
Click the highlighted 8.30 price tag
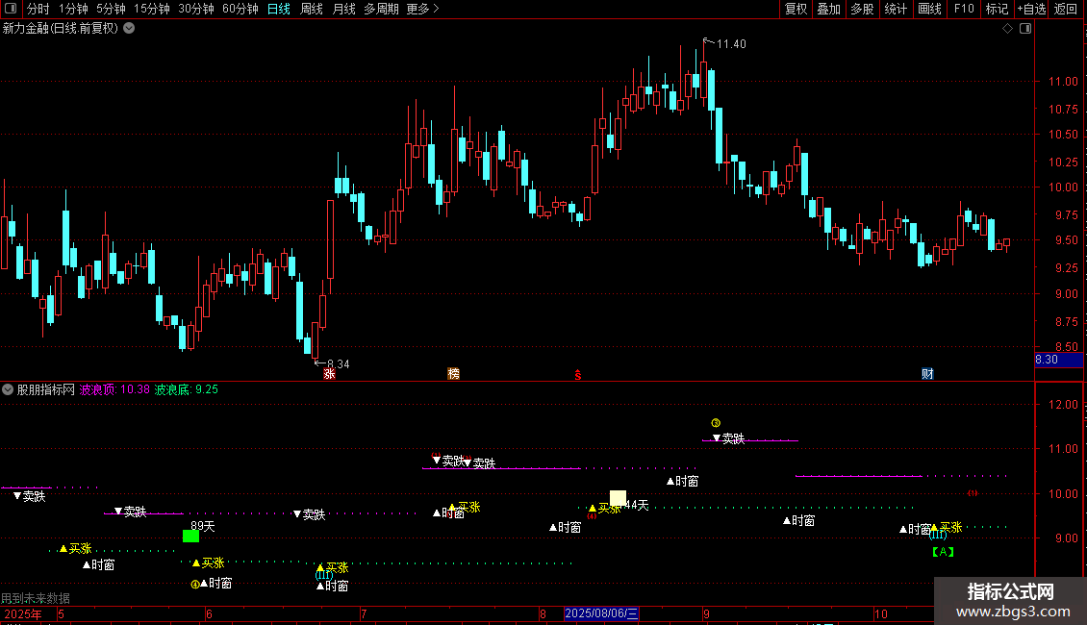pyautogui.click(x=1058, y=360)
